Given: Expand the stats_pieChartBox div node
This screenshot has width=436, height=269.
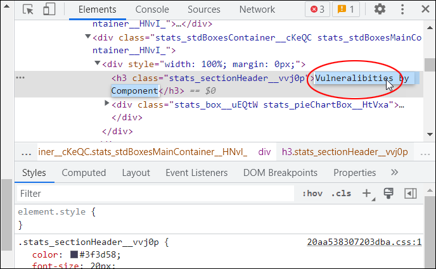Looking at the screenshot, I should [106, 103].
